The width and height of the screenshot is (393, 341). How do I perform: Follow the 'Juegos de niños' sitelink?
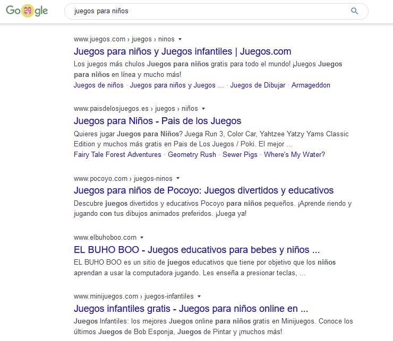[98, 85]
